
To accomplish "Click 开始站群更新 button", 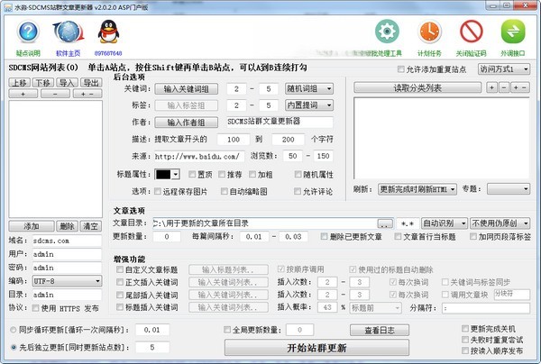I will (x=316, y=348).
